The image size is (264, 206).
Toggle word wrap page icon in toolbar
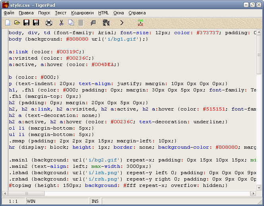coord(93,23)
